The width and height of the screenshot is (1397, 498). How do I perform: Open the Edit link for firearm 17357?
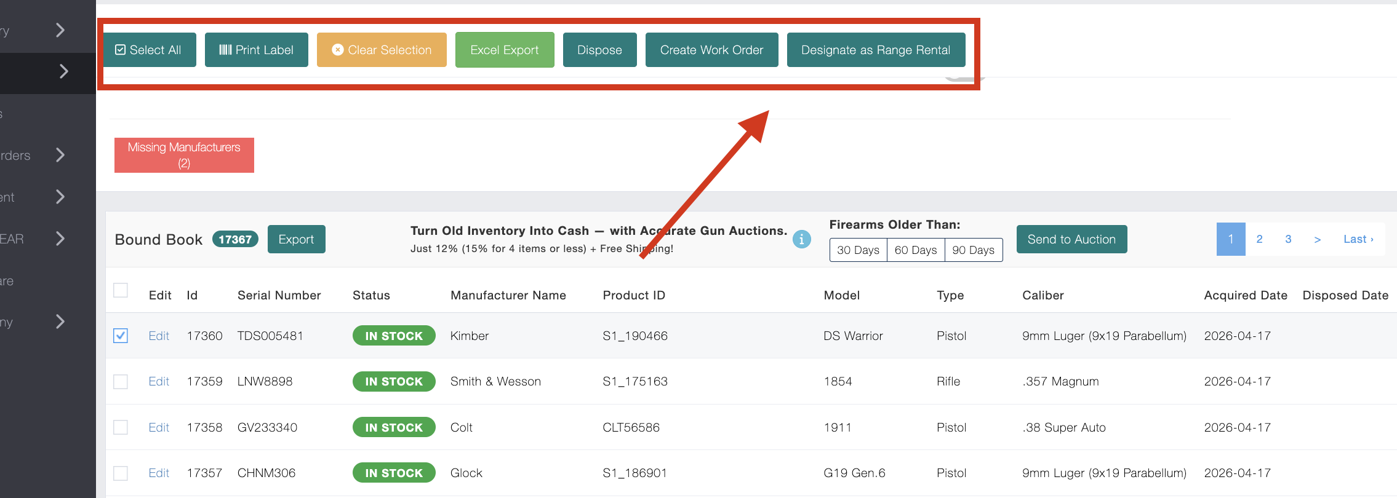point(159,473)
